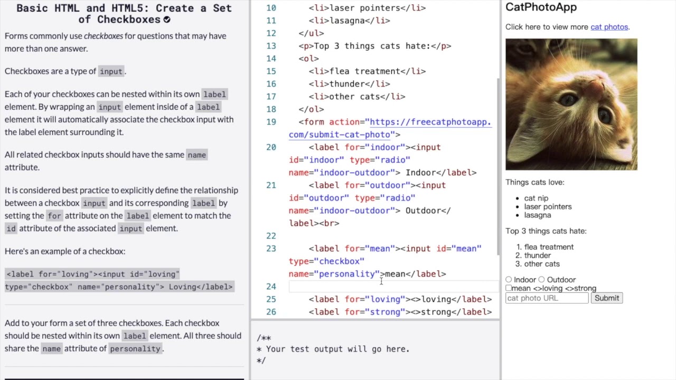Click 'cat nip' list item in preview

point(536,198)
